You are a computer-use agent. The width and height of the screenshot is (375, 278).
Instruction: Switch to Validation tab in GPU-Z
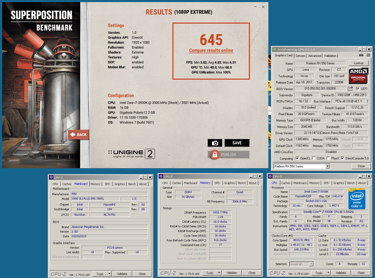pyautogui.click(x=330, y=56)
